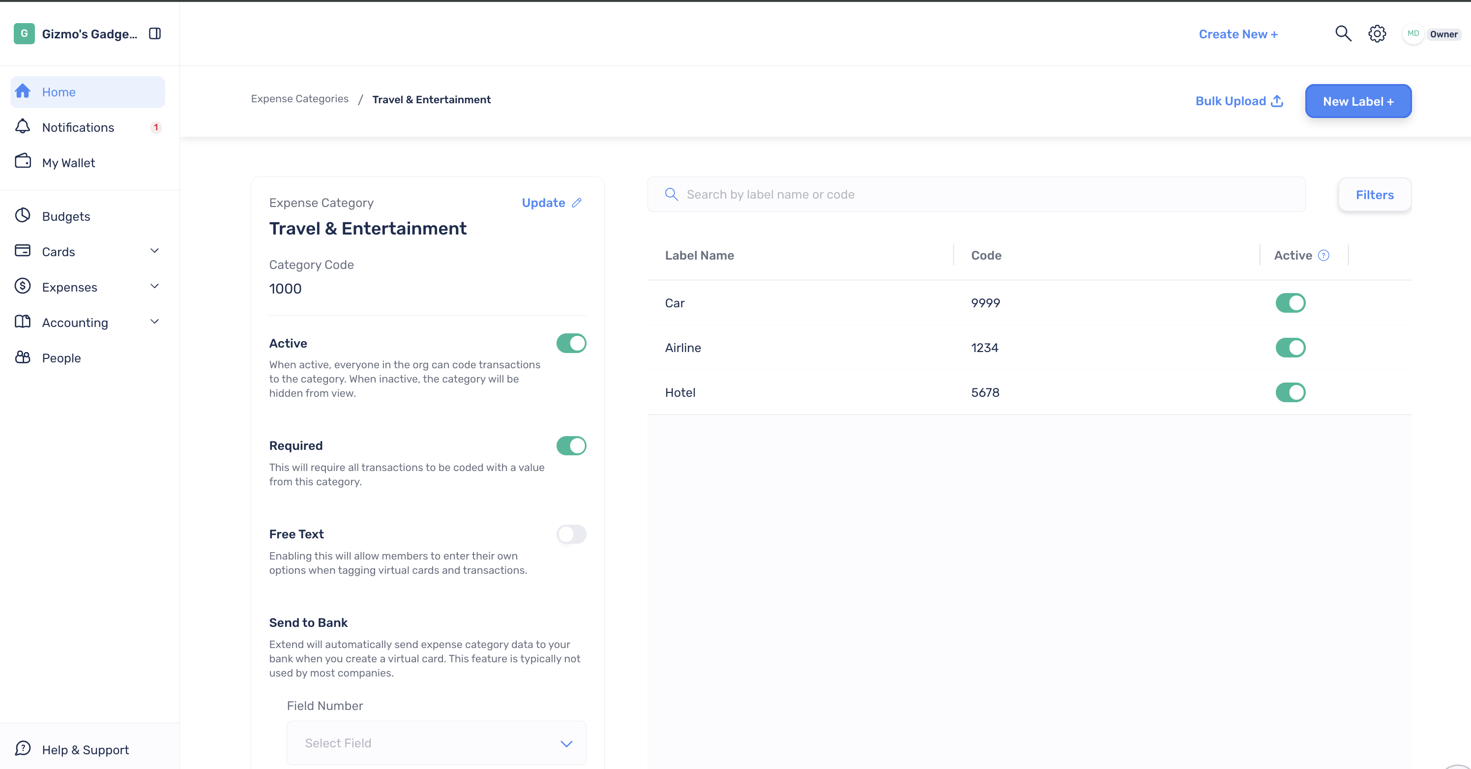
Task: Click the label search input field
Action: coord(976,194)
